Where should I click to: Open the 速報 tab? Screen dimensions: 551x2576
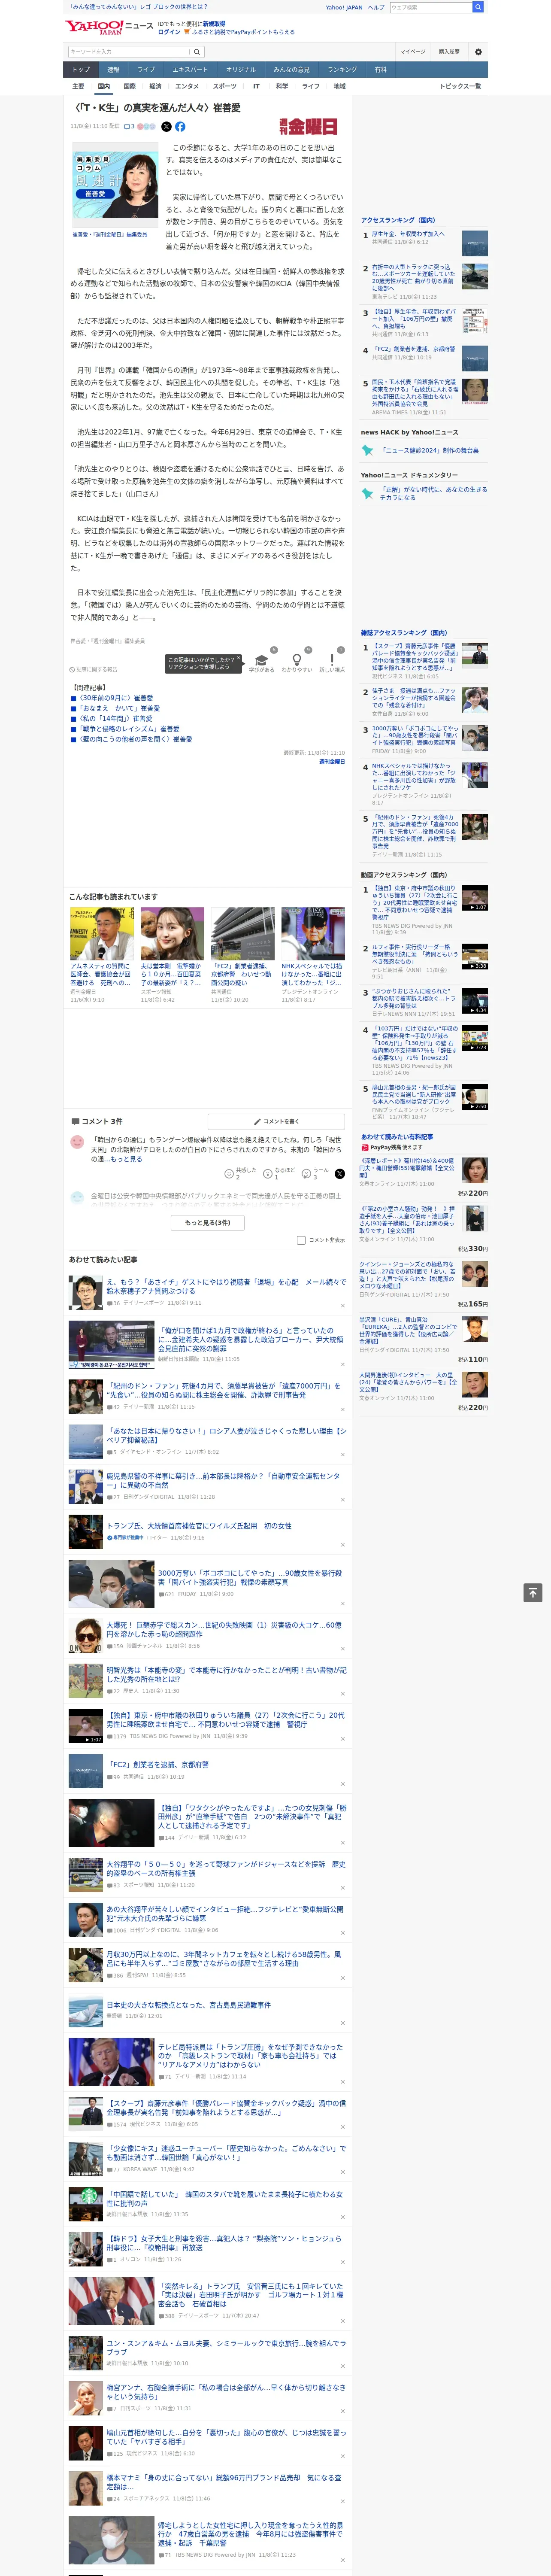pos(113,70)
